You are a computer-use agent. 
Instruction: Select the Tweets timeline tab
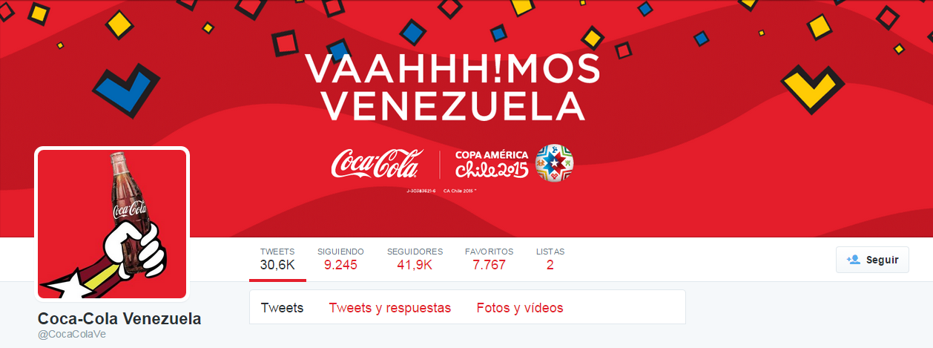coord(282,308)
